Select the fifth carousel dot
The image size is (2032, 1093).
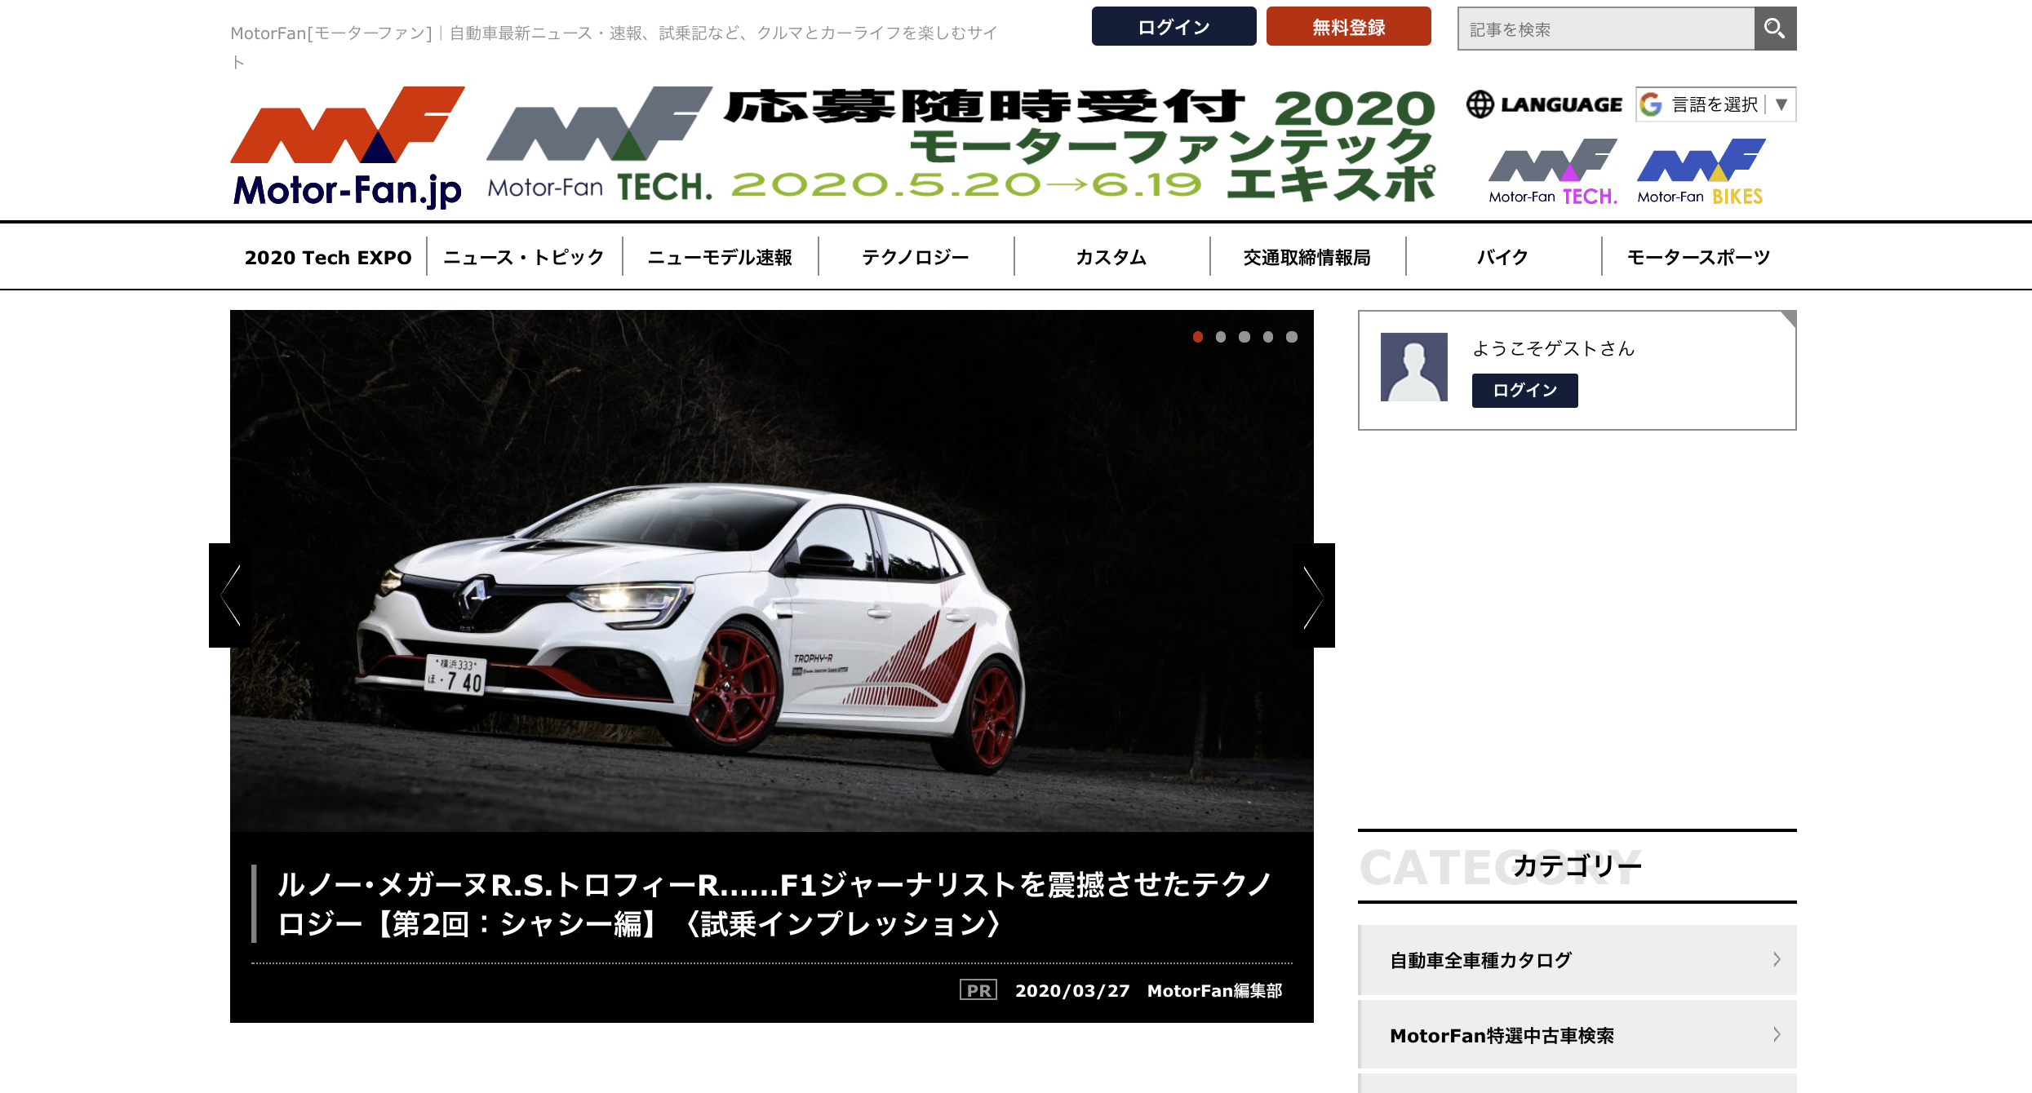coord(1292,337)
